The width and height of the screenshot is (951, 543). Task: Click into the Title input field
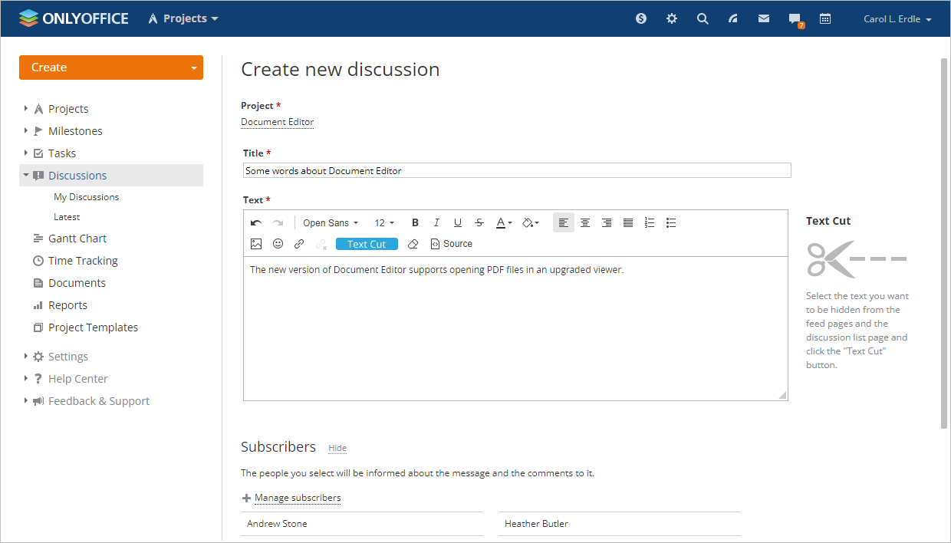tap(517, 170)
